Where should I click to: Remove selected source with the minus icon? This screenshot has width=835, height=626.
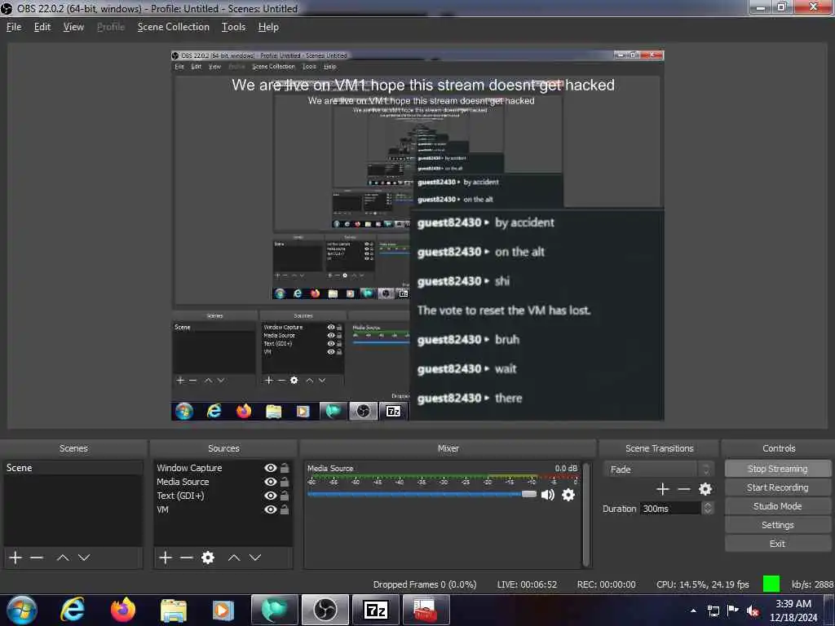coord(187,558)
